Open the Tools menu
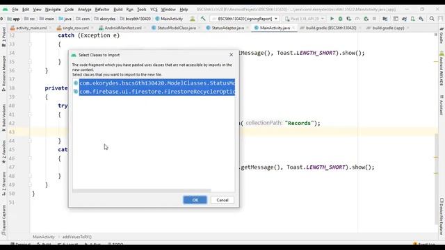 141,9
